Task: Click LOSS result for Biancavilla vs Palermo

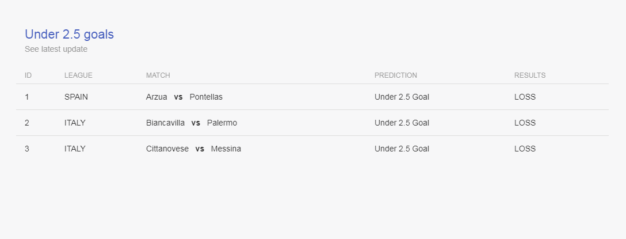Action: tap(525, 123)
